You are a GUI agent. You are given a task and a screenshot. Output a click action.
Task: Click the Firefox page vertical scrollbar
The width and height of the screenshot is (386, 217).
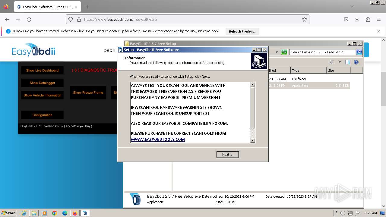tap(384, 89)
